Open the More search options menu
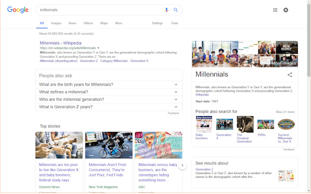Screen dimensions: 311x194 pyautogui.click(x=119, y=23)
